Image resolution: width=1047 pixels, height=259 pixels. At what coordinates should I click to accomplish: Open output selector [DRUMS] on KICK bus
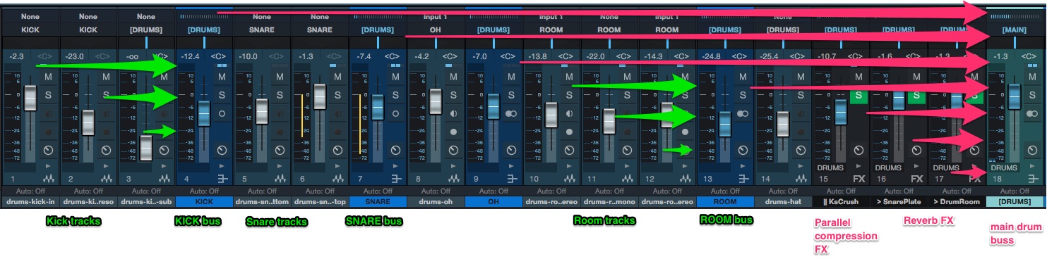(x=203, y=30)
